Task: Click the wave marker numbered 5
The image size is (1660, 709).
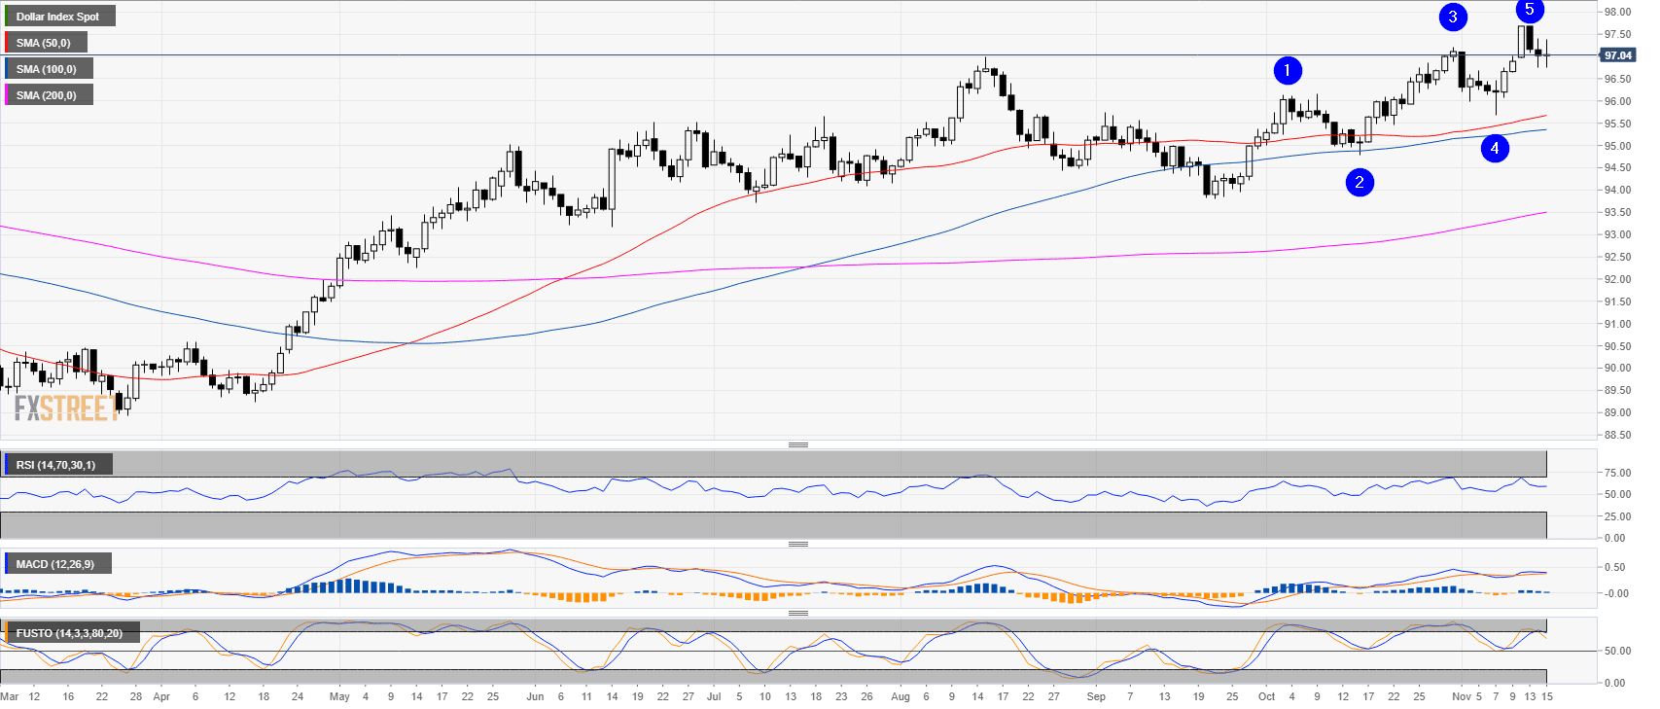Action: [1529, 10]
